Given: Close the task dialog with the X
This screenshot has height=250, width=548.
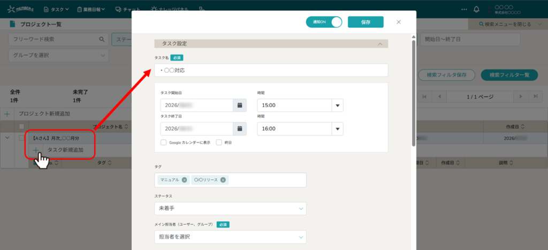Looking at the screenshot, I should pos(398,22).
